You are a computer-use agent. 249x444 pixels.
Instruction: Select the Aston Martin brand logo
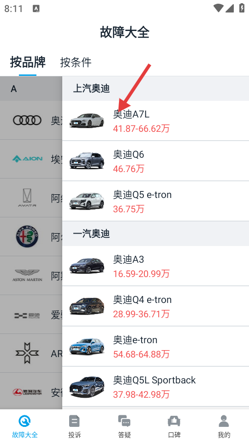[27, 275]
